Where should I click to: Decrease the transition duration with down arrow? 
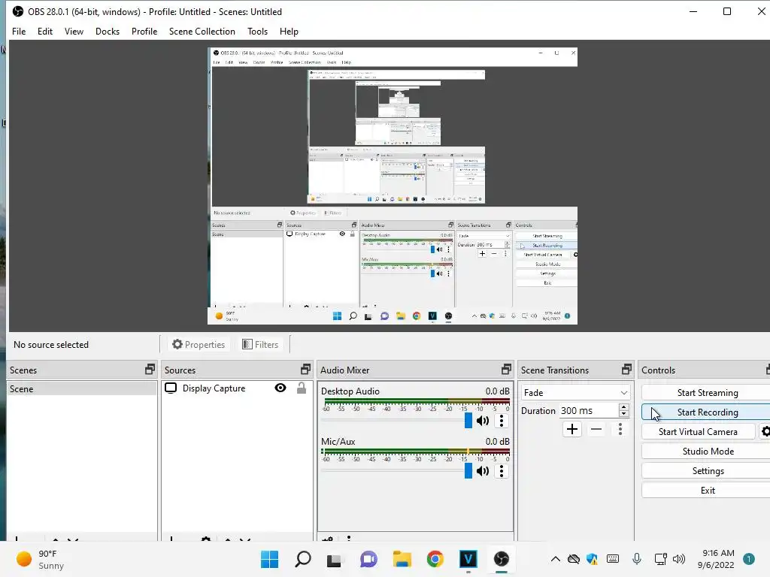coord(623,414)
